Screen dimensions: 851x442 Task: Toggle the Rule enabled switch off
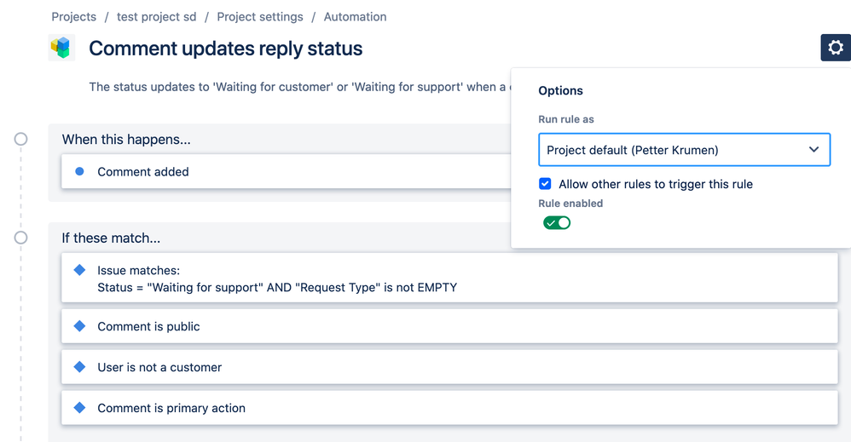557,223
